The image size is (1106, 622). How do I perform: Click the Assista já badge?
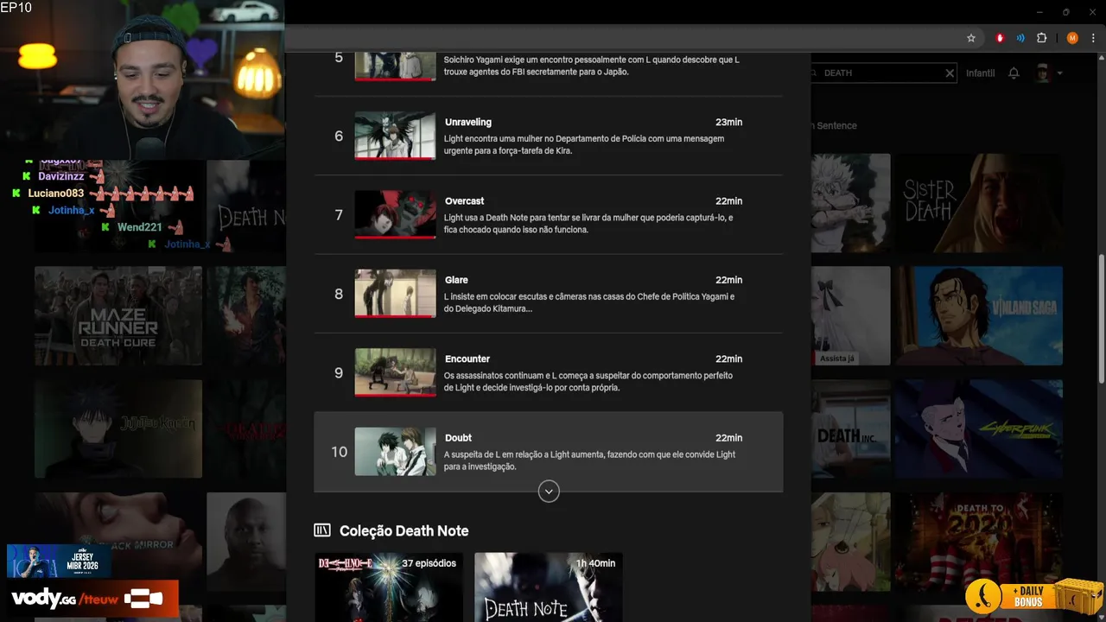[836, 359]
